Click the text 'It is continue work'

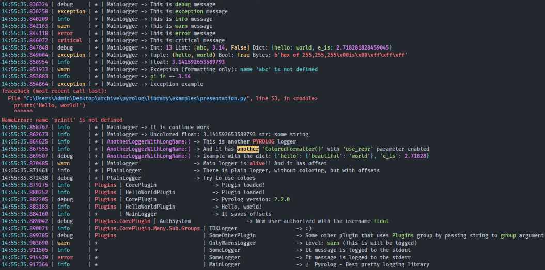coord(180,127)
